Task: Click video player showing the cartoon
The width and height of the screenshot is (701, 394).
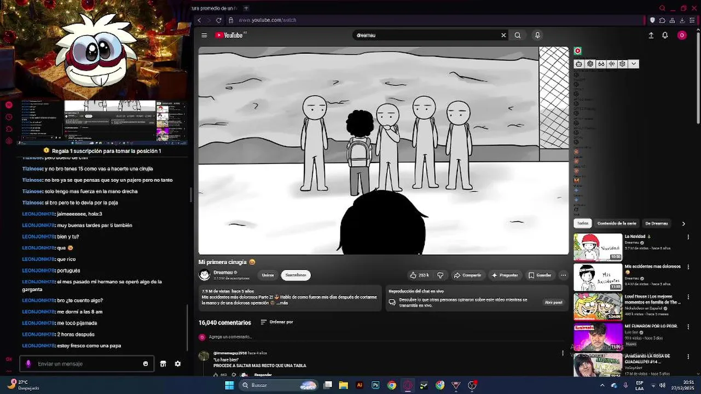Action: (x=384, y=150)
